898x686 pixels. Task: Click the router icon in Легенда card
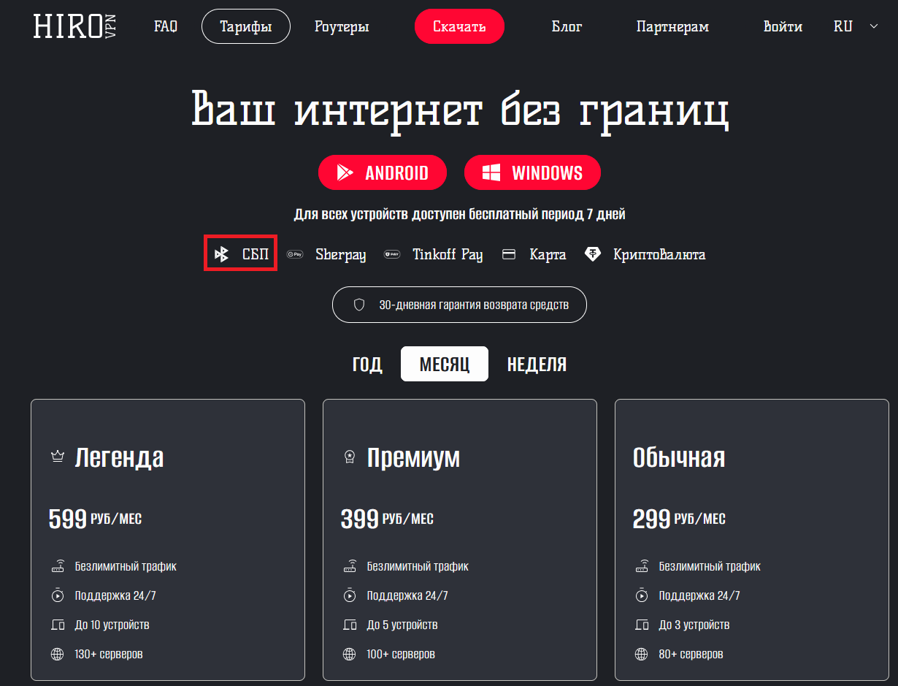pyautogui.click(x=58, y=566)
